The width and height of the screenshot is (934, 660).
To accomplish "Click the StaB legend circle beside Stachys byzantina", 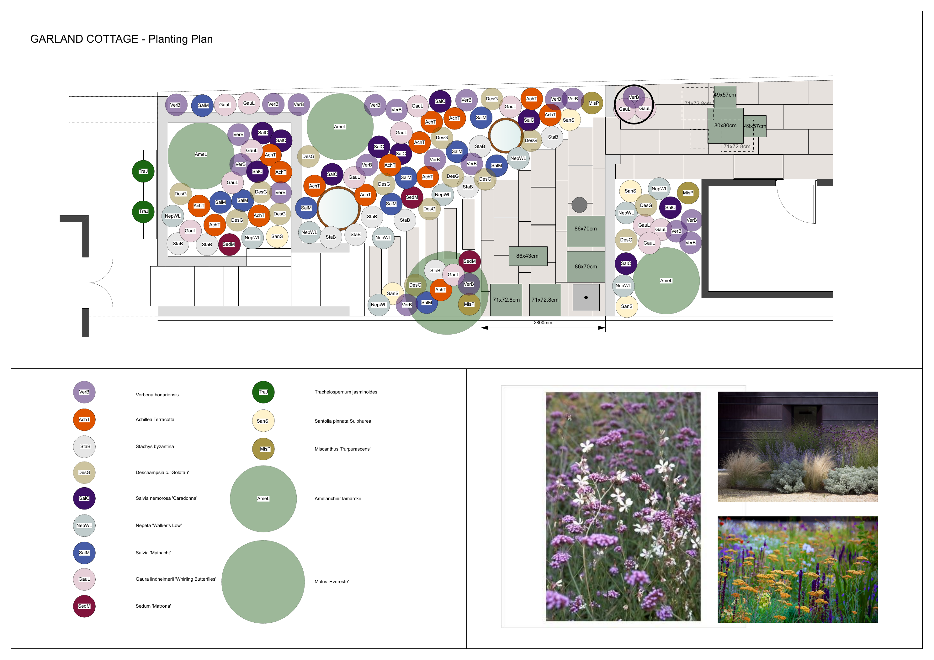I will point(84,446).
